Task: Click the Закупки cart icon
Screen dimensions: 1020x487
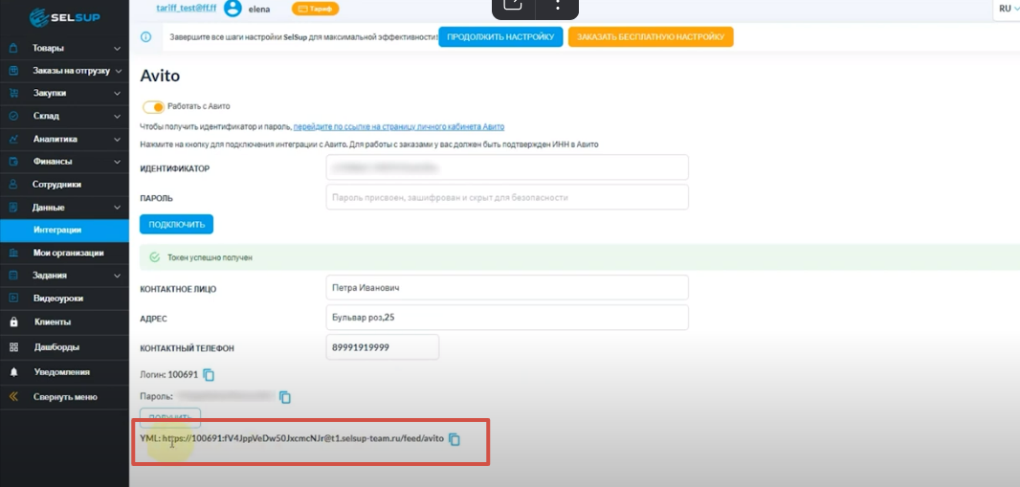Action: click(x=13, y=93)
